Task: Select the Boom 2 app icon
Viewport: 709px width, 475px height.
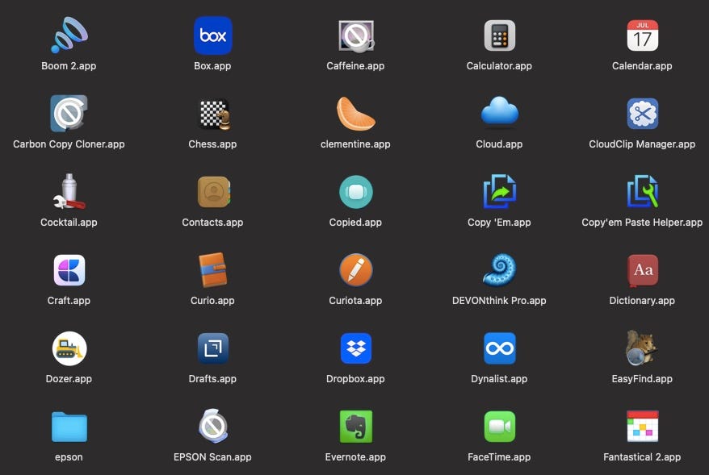Action: pyautogui.click(x=69, y=35)
